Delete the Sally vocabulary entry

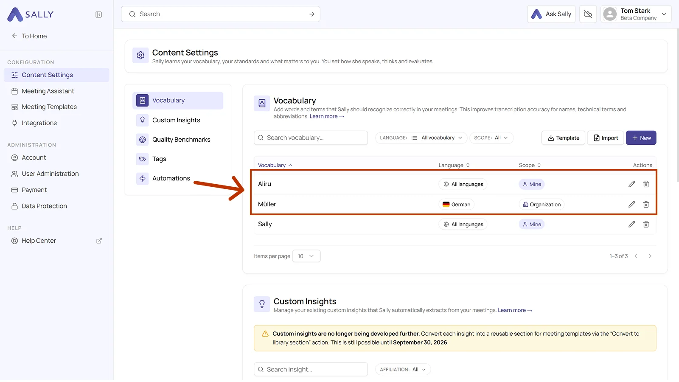[x=646, y=224]
